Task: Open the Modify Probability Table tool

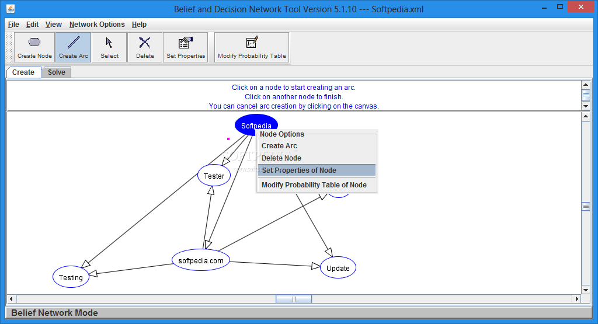Action: point(252,47)
